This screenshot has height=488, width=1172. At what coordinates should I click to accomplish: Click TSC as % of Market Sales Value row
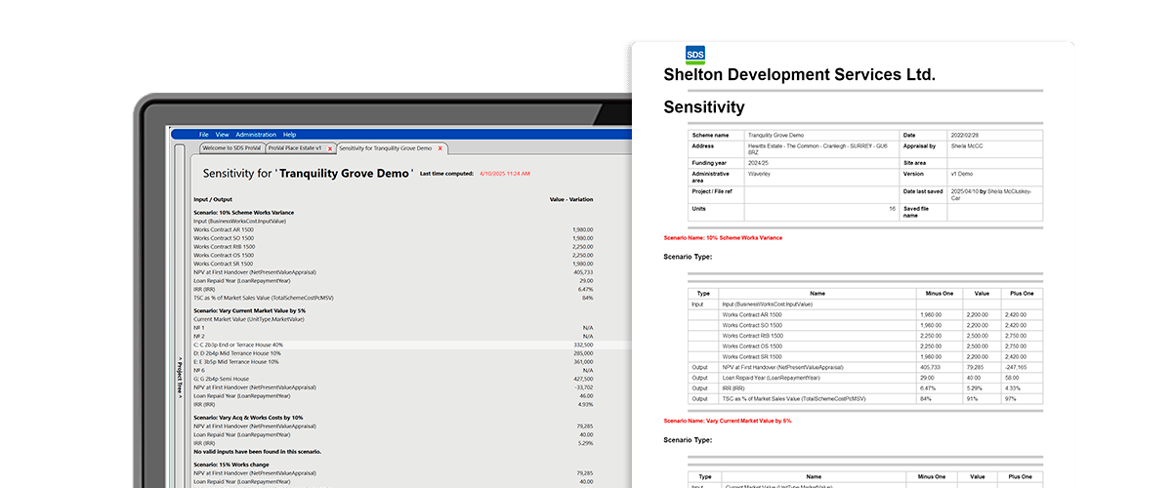coord(393,298)
